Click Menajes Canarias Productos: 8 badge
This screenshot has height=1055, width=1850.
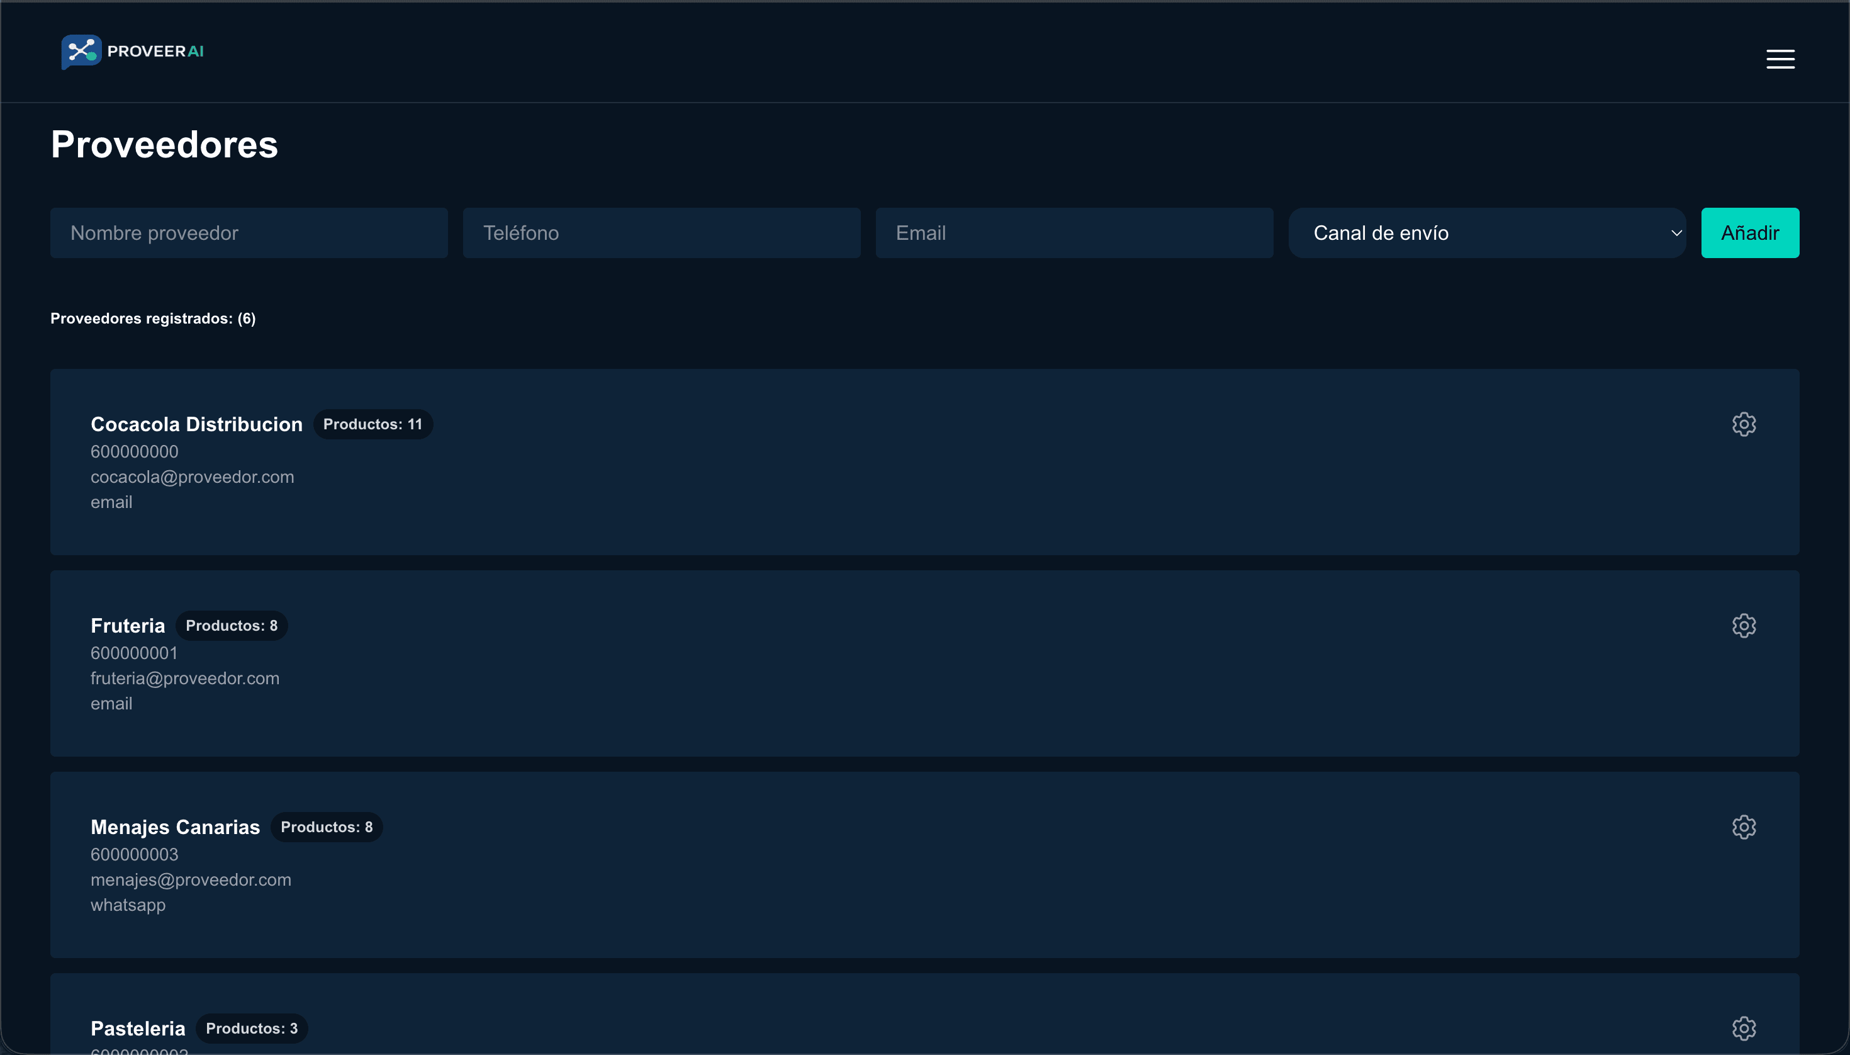pos(327,827)
